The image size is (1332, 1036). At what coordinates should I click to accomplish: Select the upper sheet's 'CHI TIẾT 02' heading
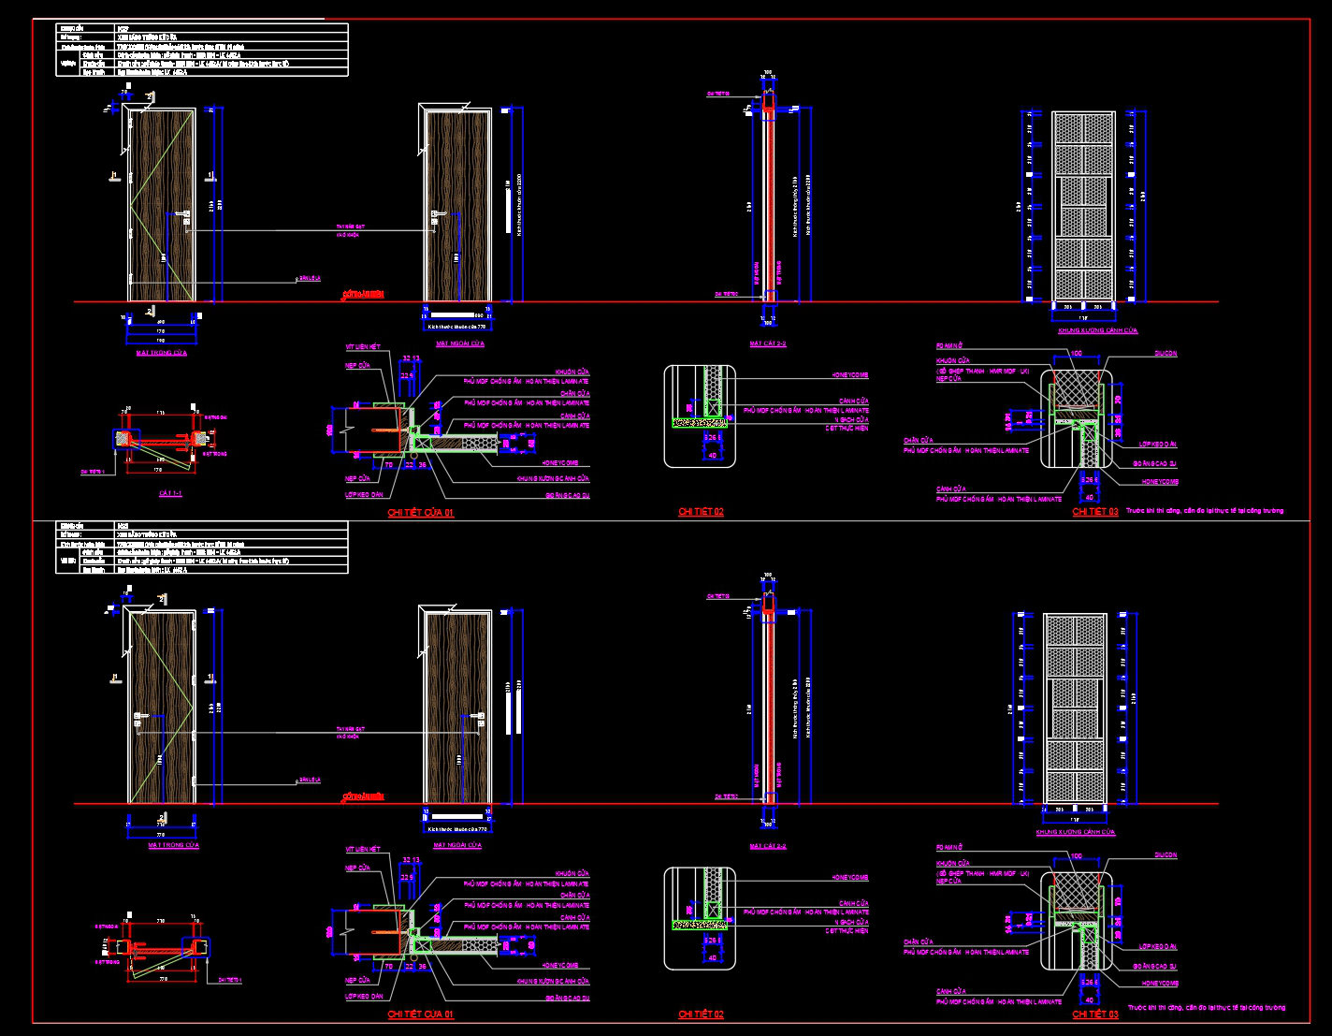pos(701,512)
